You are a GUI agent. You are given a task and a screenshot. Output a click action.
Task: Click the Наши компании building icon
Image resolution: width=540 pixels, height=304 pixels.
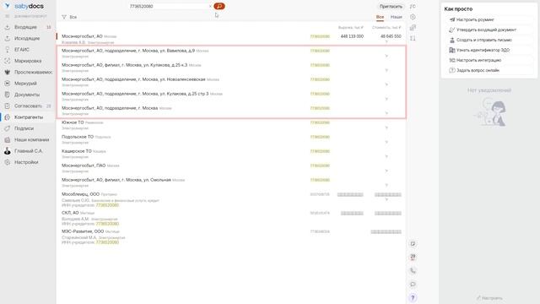pyautogui.click(x=8, y=140)
